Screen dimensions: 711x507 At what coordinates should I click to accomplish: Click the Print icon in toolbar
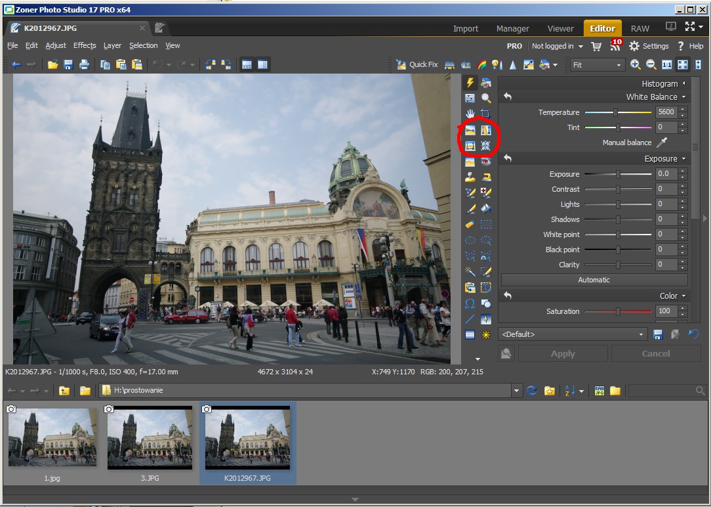[84, 64]
